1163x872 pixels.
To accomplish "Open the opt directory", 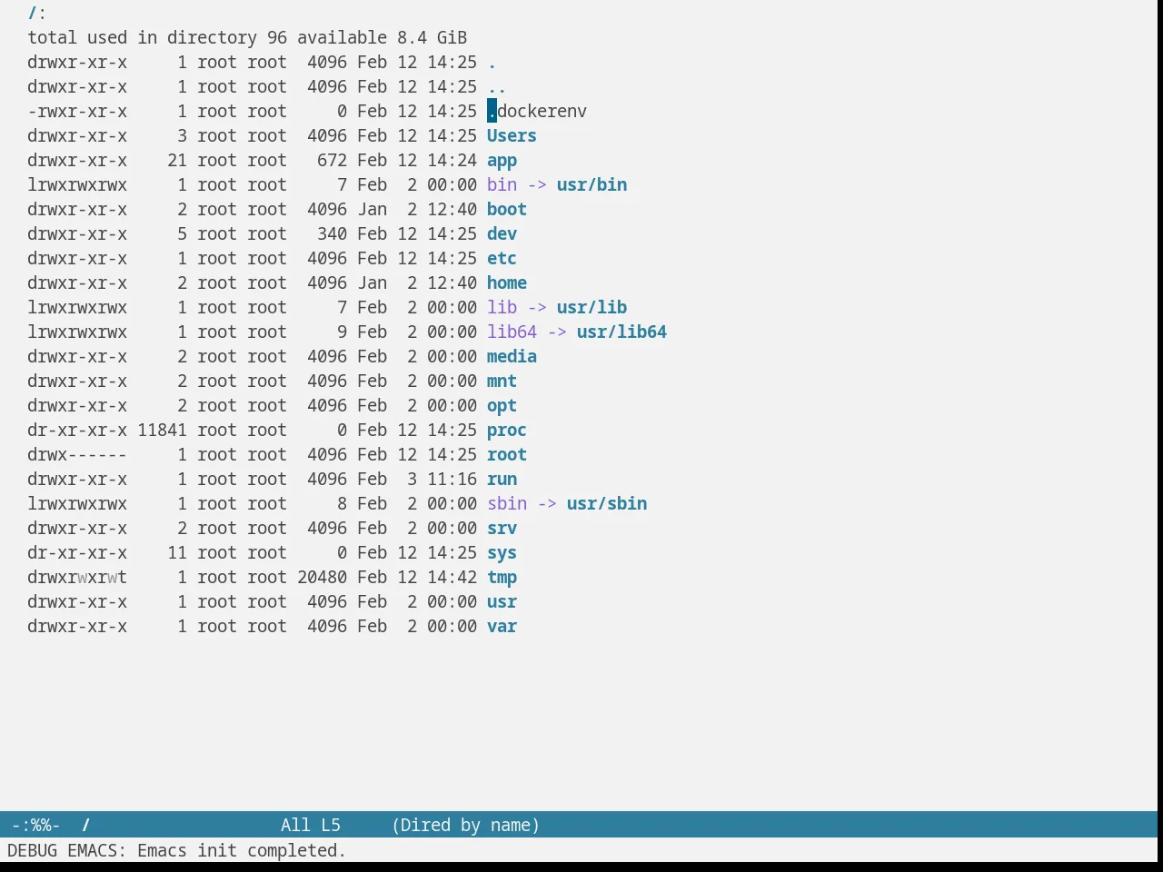I will click(502, 405).
